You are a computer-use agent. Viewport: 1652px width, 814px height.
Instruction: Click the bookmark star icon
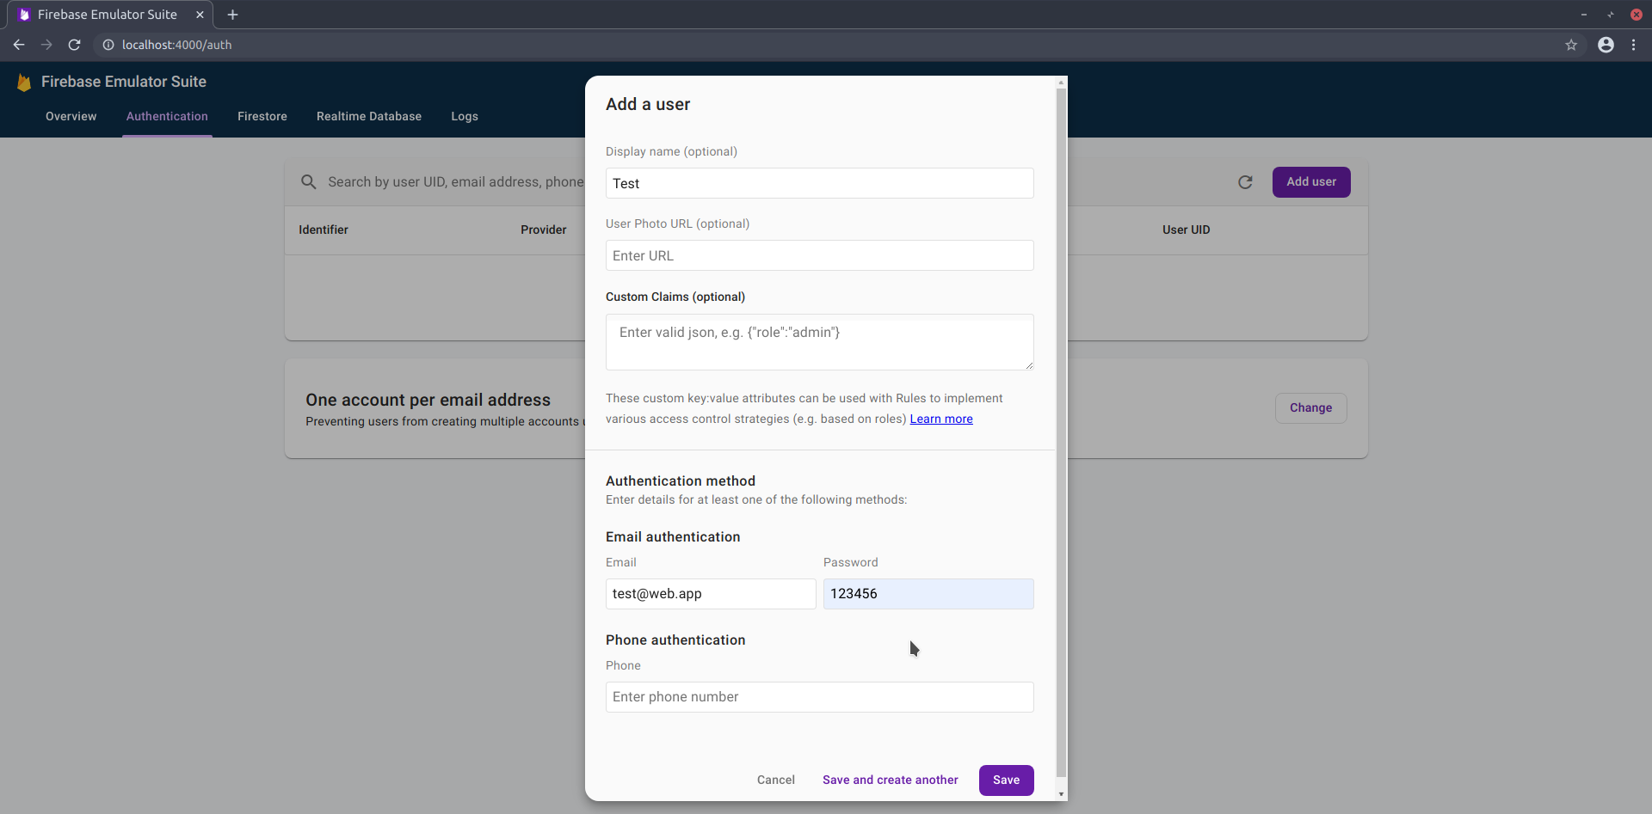tap(1572, 45)
